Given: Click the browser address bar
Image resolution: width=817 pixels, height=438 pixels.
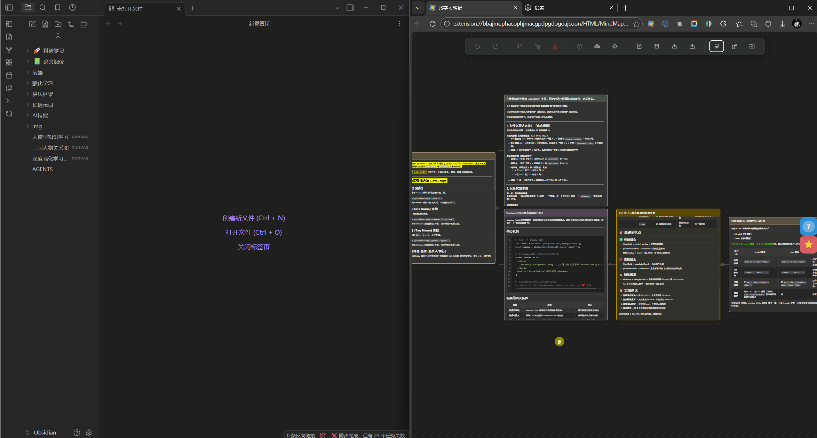Looking at the screenshot, I should (x=540, y=24).
